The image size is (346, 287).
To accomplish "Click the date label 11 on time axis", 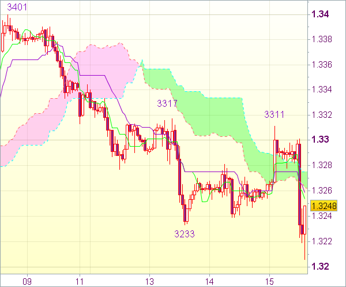I will click(80, 282).
